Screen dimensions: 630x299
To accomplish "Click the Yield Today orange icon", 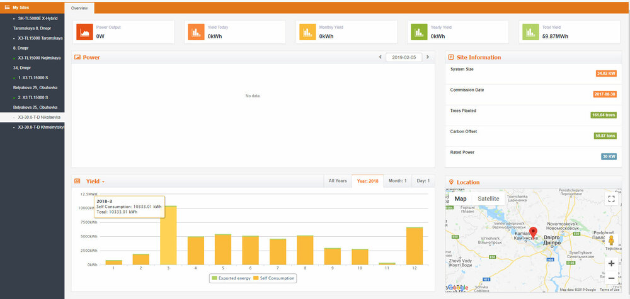I will [196, 32].
